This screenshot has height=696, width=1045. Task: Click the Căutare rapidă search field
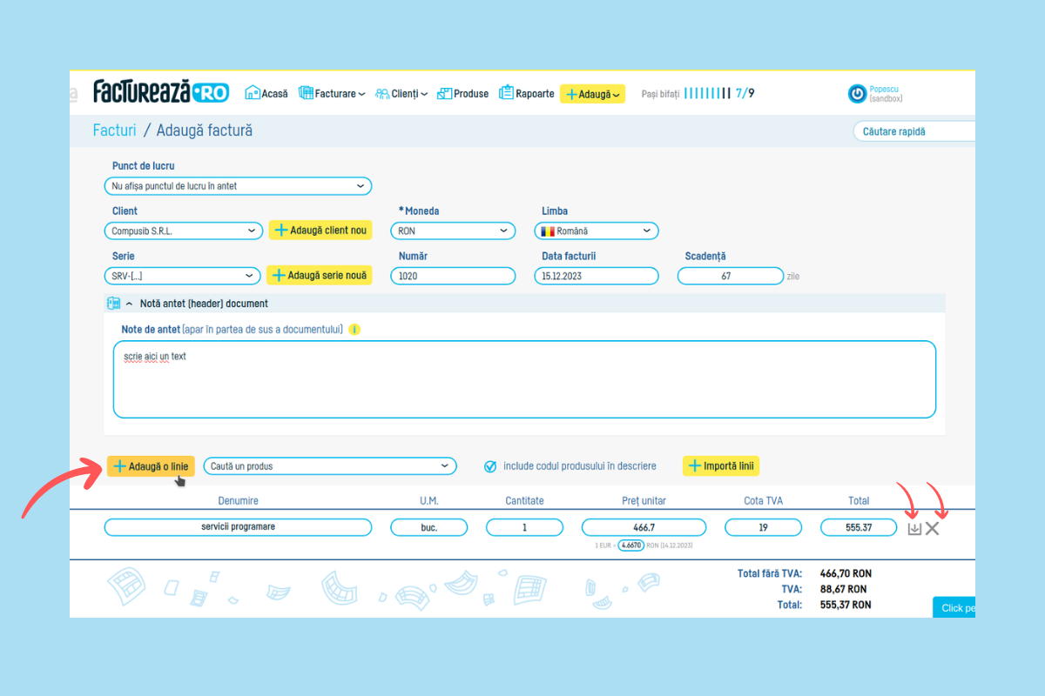(x=913, y=131)
